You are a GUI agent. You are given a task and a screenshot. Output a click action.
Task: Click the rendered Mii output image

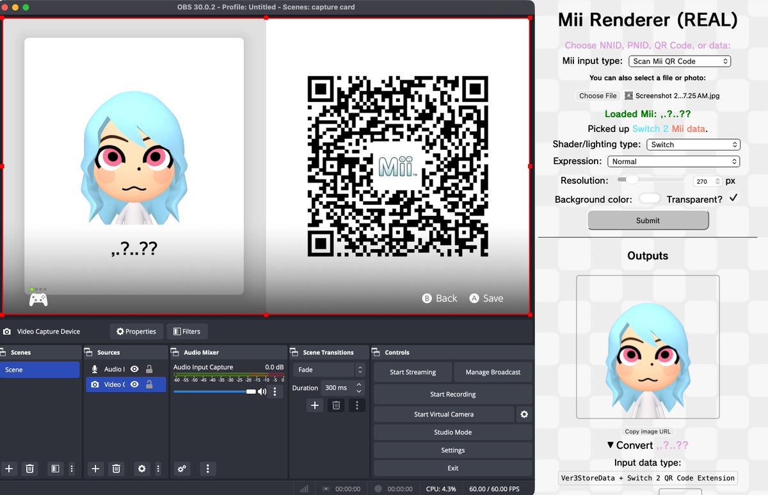tap(648, 347)
